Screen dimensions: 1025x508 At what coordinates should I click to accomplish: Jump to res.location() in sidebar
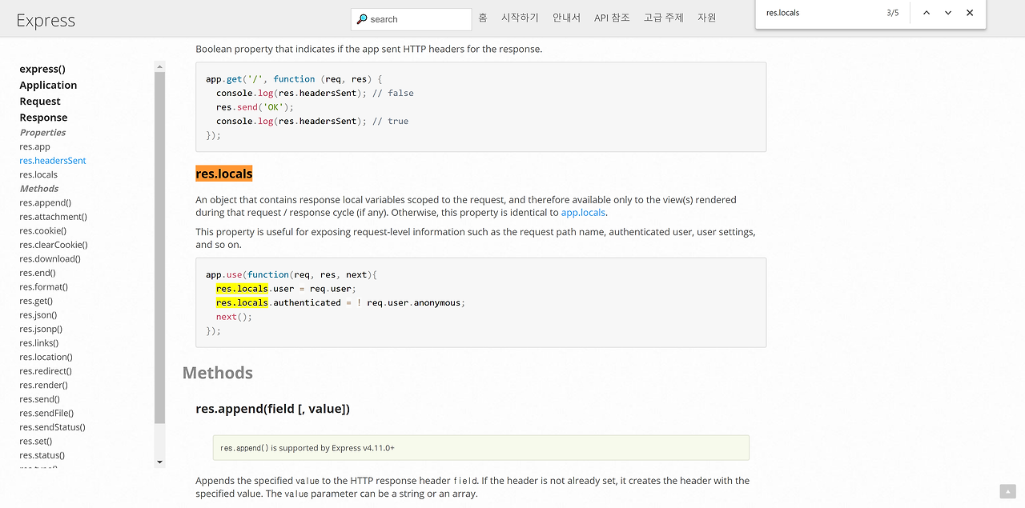click(46, 357)
